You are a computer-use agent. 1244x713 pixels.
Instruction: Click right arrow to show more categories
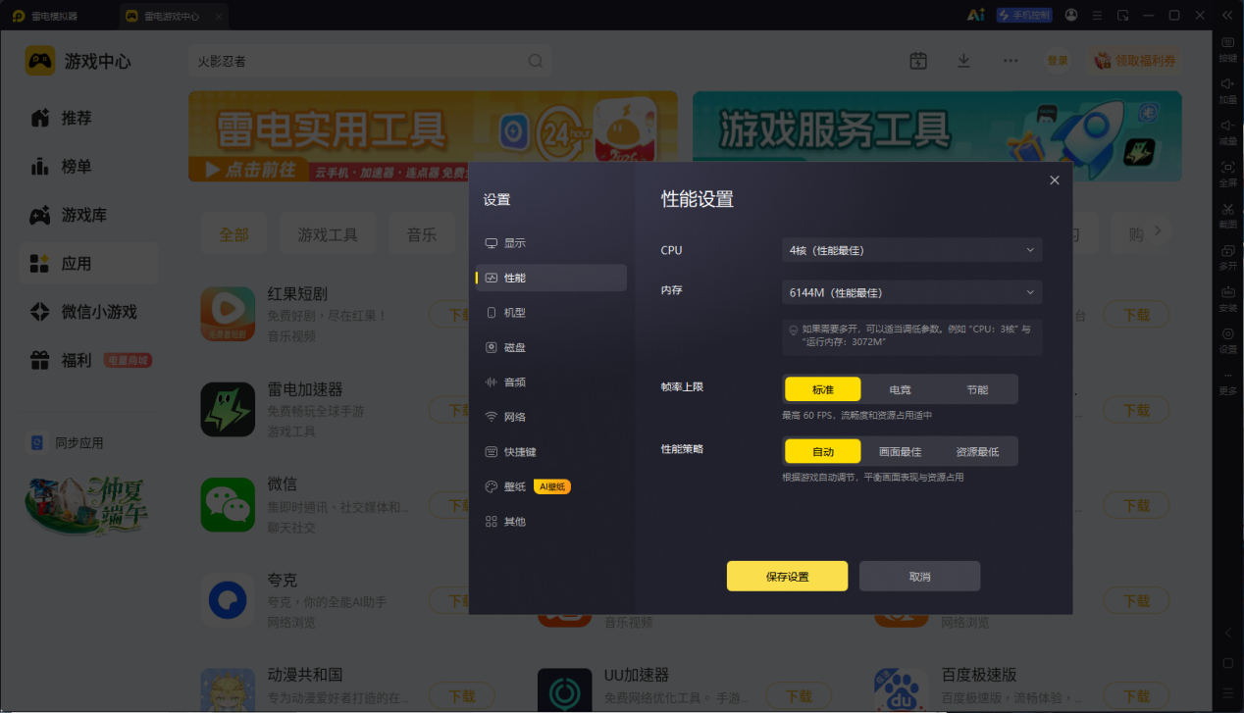[x=1158, y=230]
